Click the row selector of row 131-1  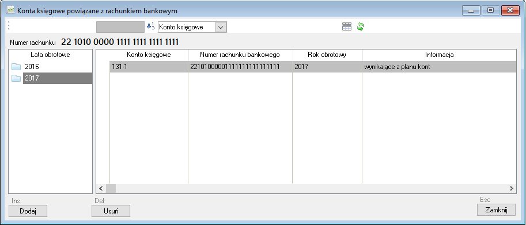pos(103,67)
